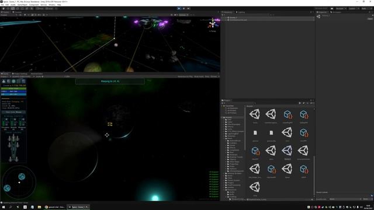374x210 pixels.
Task: Open the Help menu
Action: (x=59, y=5)
